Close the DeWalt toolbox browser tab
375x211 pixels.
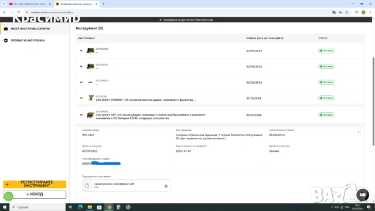(x=96, y=4)
